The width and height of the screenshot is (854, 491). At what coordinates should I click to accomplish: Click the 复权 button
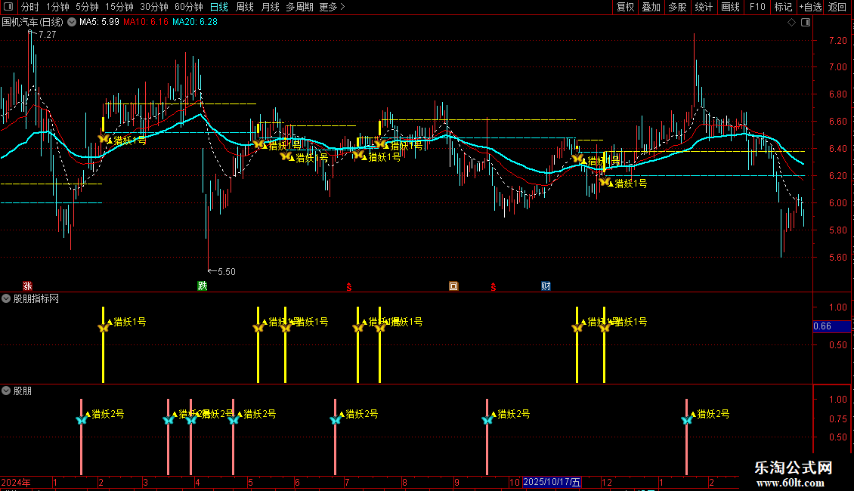[625, 7]
